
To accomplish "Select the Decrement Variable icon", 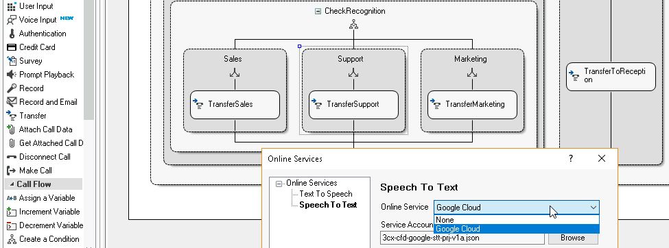I will pos(12,225).
